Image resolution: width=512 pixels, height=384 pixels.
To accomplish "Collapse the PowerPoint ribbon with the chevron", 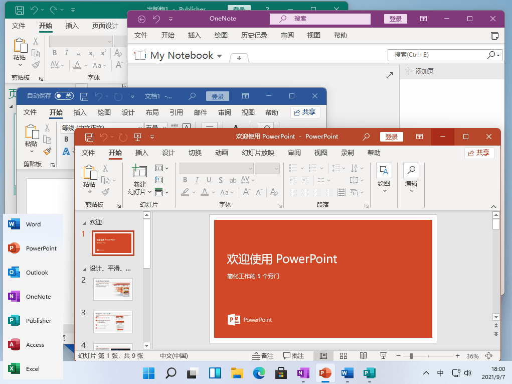I will click(493, 206).
